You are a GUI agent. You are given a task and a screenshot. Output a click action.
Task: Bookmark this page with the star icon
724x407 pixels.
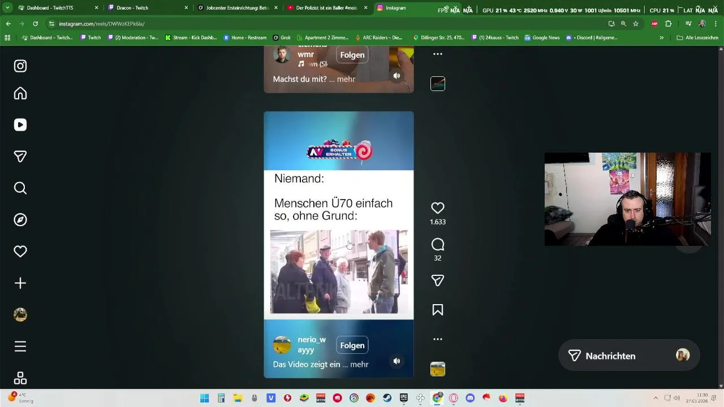[x=636, y=24]
